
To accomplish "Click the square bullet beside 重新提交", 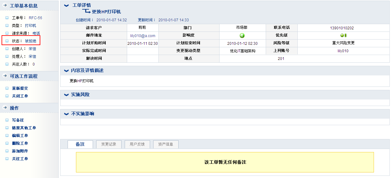I will pos(7,88).
